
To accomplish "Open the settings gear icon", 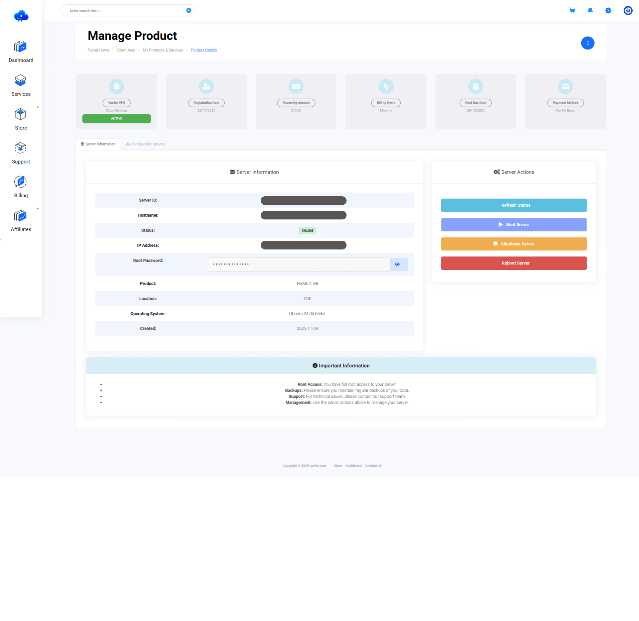I will (x=608, y=11).
